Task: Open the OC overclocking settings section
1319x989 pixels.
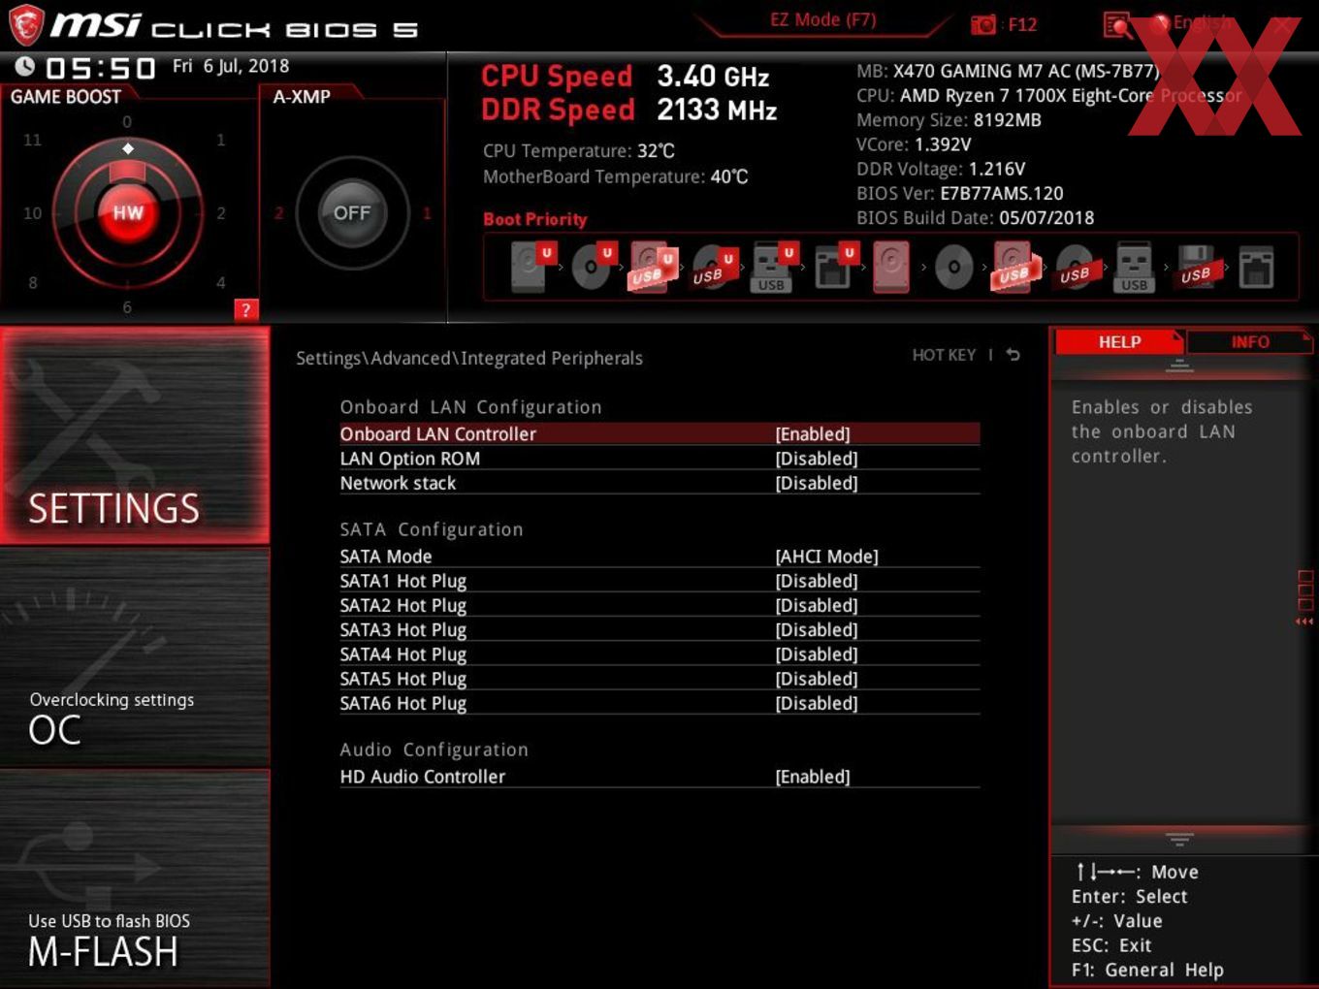Action: click(x=135, y=657)
